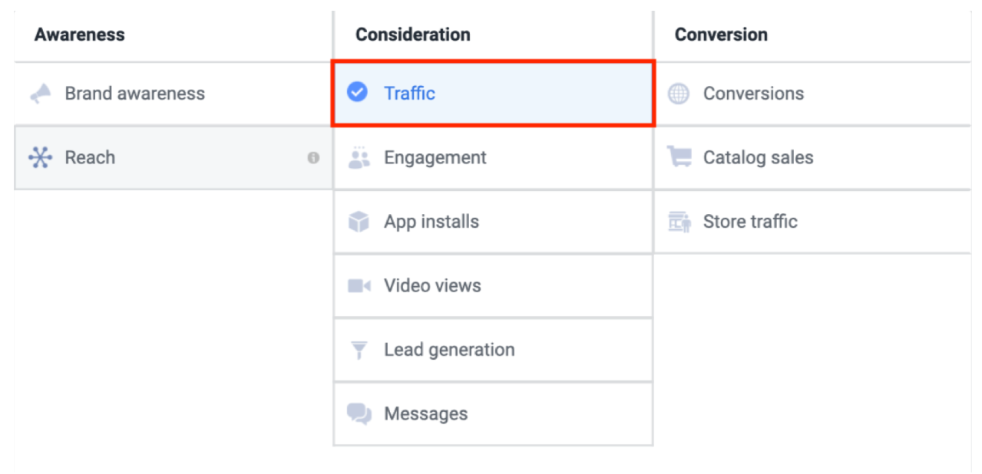The width and height of the screenshot is (982, 474).
Task: Select Store traffic objective
Action: tap(750, 222)
